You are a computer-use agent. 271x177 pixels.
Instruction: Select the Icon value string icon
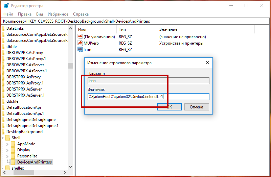[80, 49]
